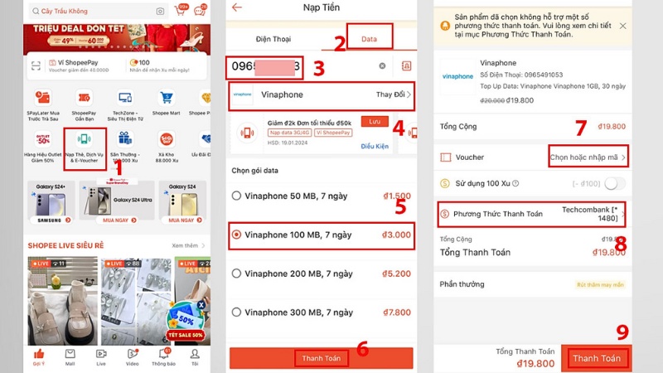Tap the camera search icon

[160, 12]
